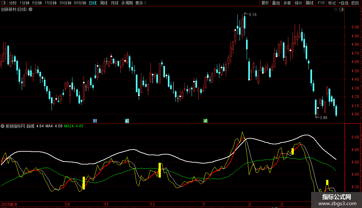Select the 1分钟 period

[x=24, y=3]
